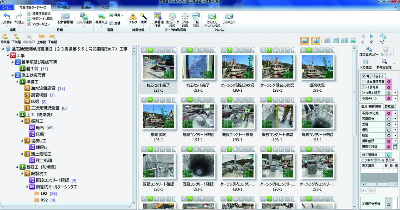Screen dimensions: 400x210
Task: Click the 一覧印刷 printer icon
Action: tap(196, 16)
